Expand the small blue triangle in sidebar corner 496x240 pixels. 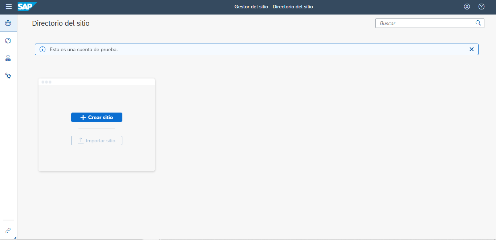point(15,237)
